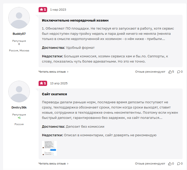Image resolution: width=187 pixels, height=170 pixels.
Task: Click thumbs-up icon on Buddy07's review
Action: click(170, 72)
